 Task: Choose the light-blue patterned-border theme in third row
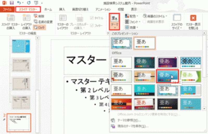coord(167,90)
